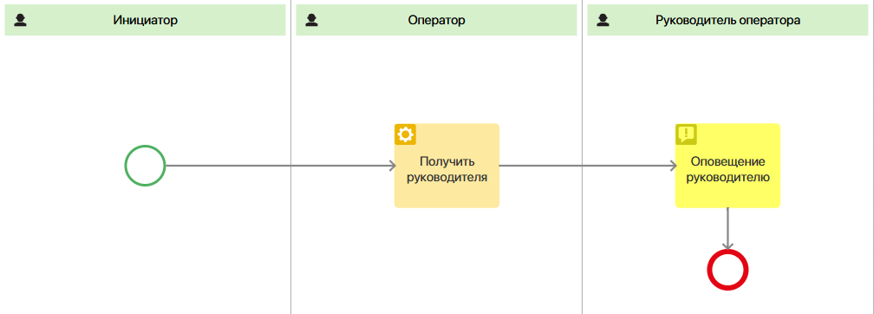The height and width of the screenshot is (314, 874).
Task: Select connector from start event to Получить руководителя
Action: [280, 166]
